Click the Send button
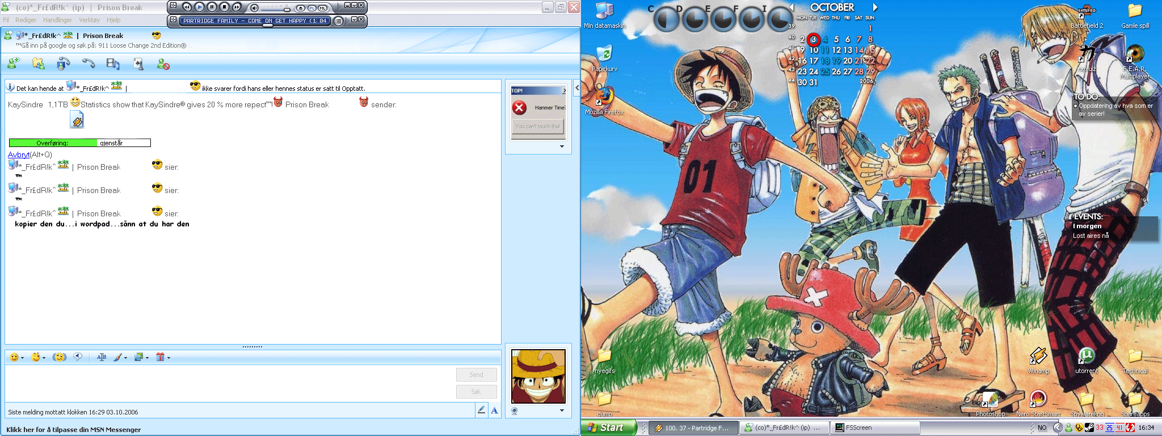The image size is (1162, 436). coord(477,375)
